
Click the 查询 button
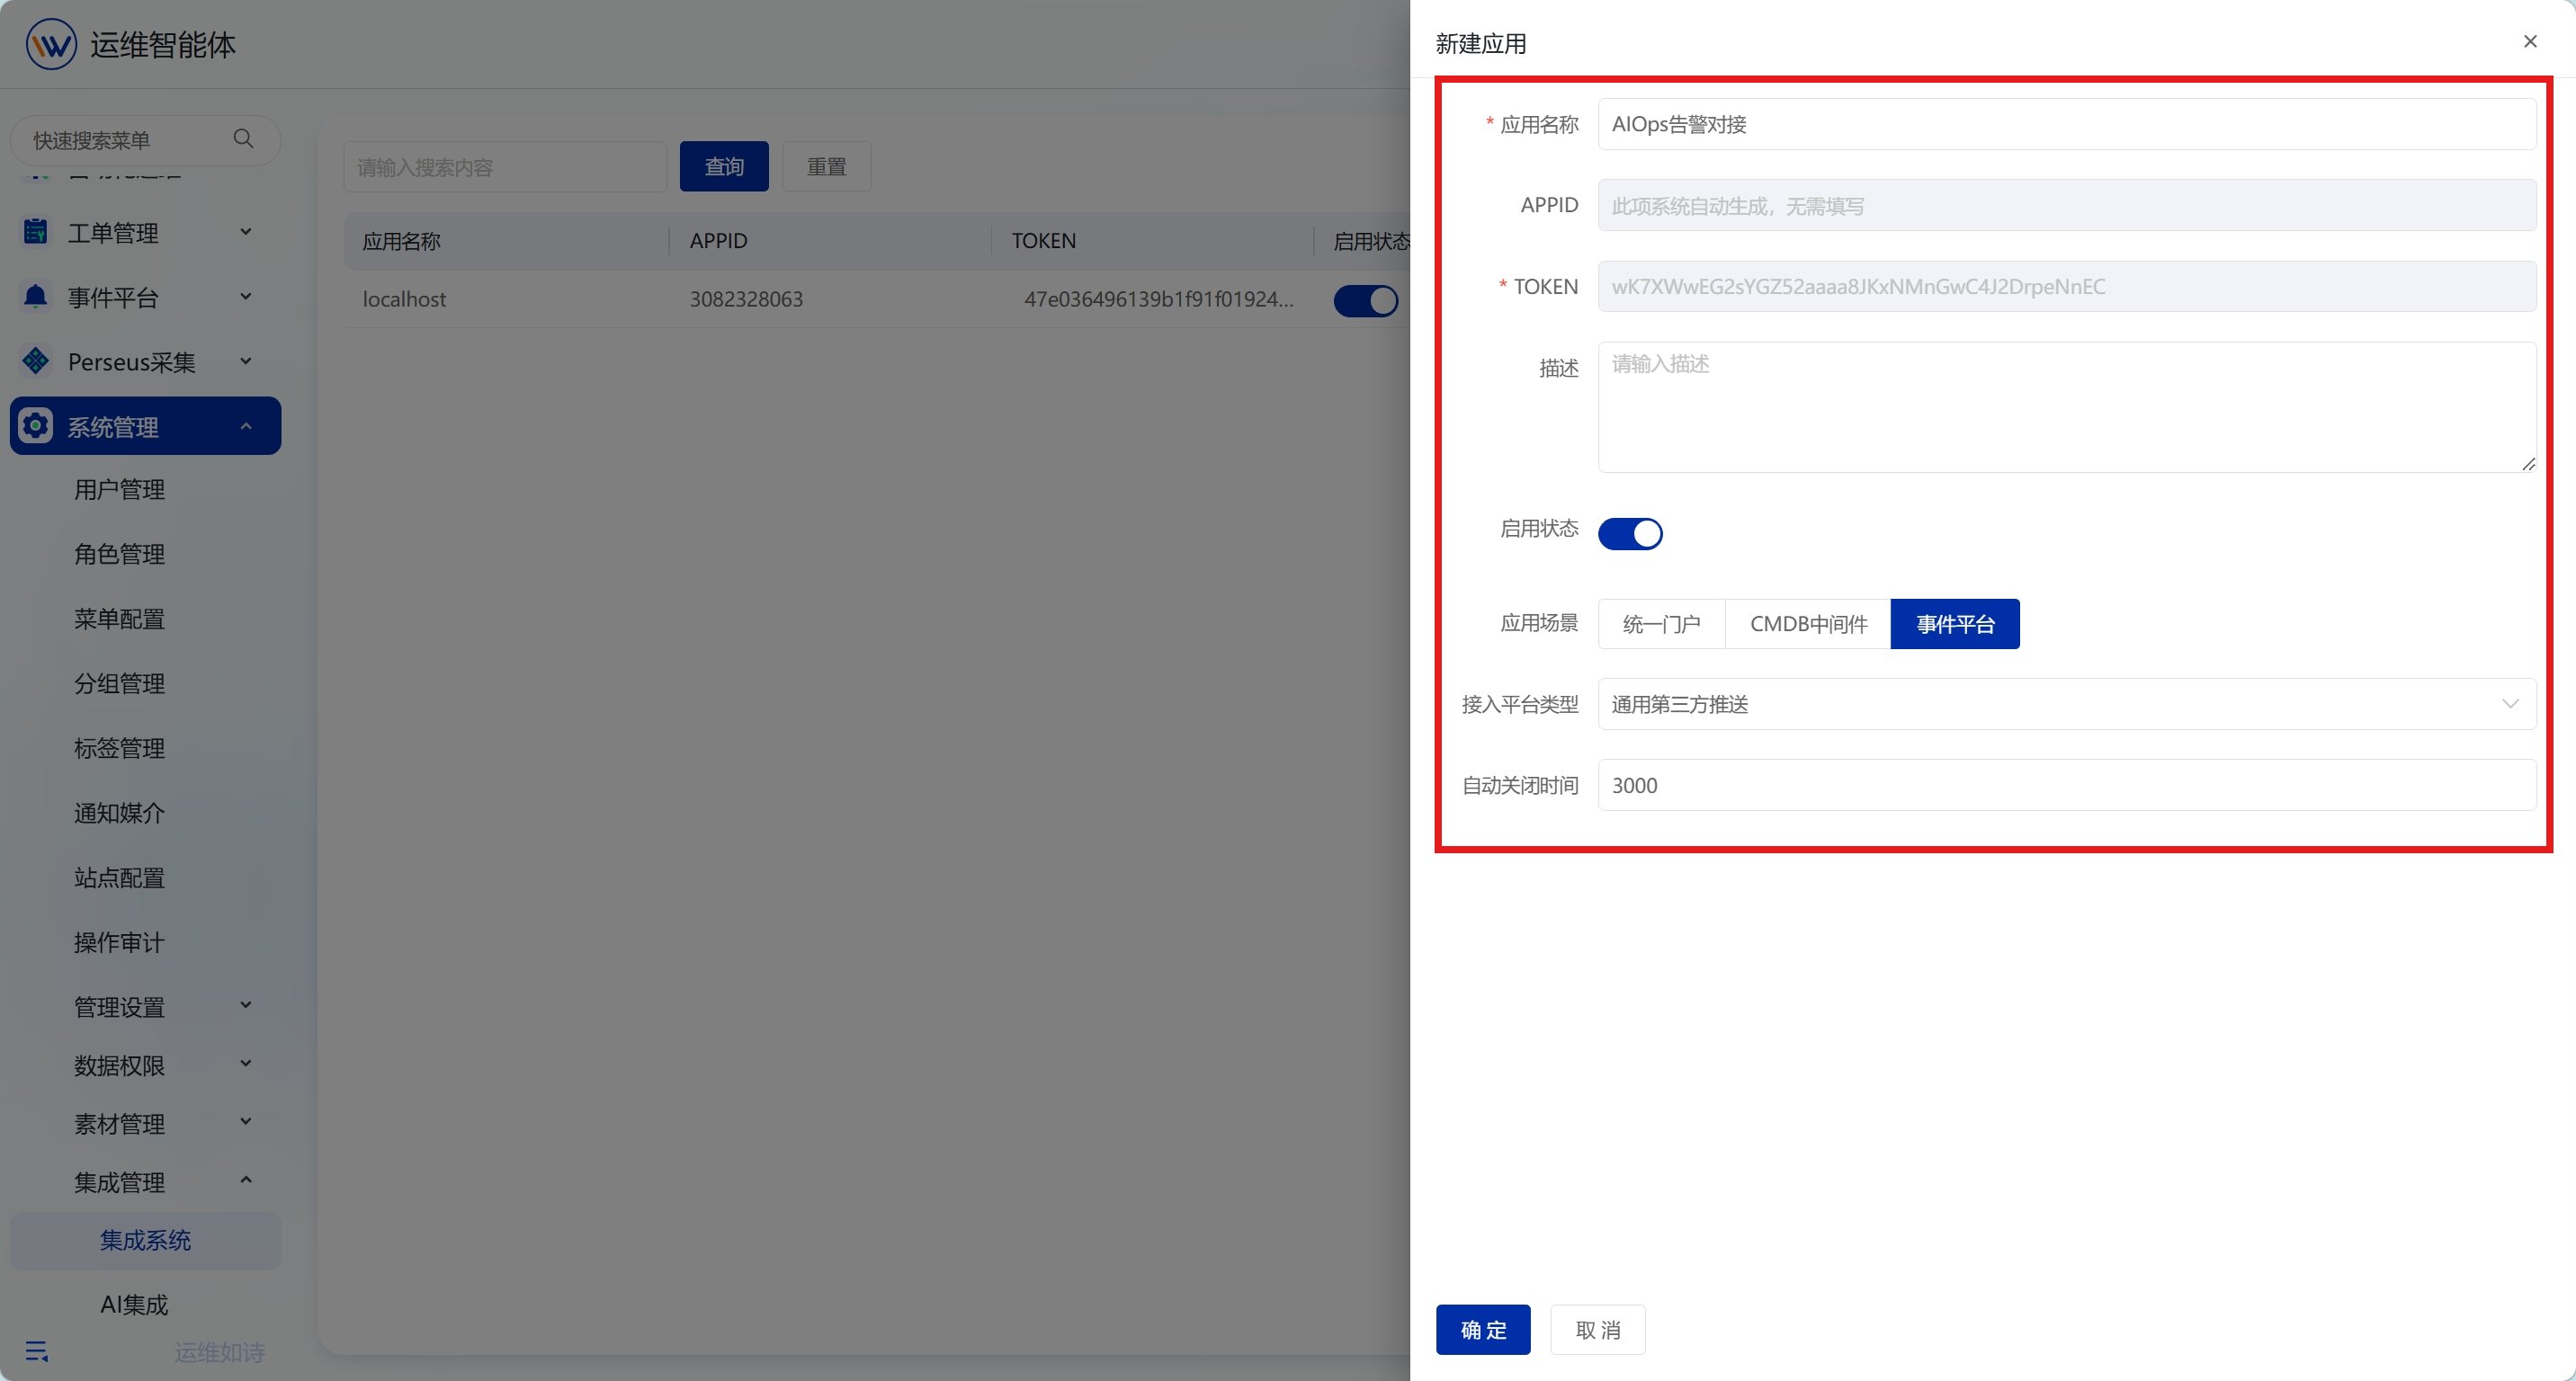coord(724,165)
